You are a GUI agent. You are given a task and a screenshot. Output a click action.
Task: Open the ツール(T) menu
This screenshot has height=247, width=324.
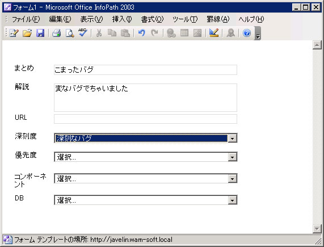185,19
